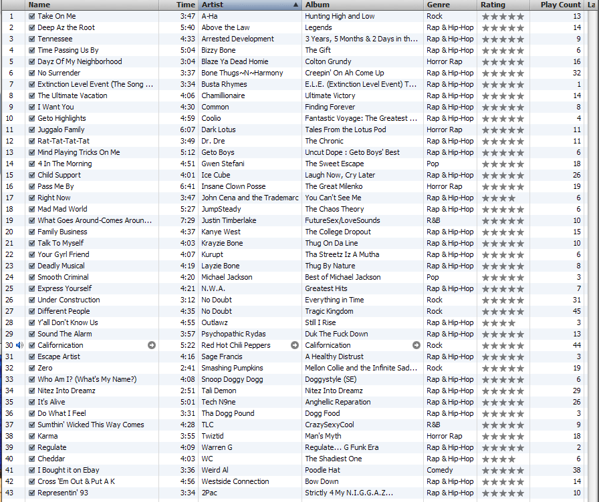Image resolution: width=599 pixels, height=502 pixels.
Task: Click arrow icon next to Red Hot Chili Peppers
Action: click(x=295, y=345)
